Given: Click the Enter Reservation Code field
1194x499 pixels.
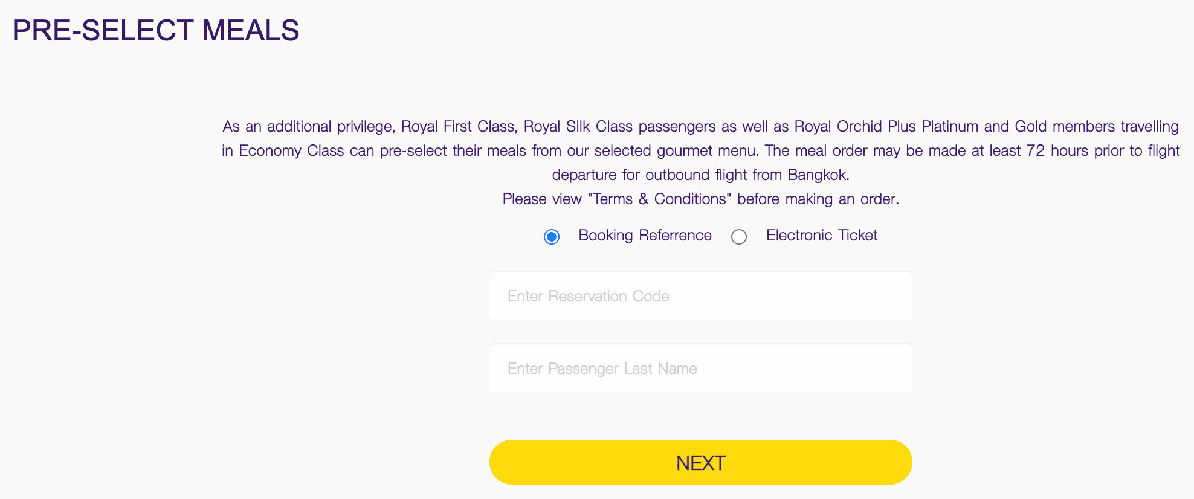Looking at the screenshot, I should 700,296.
